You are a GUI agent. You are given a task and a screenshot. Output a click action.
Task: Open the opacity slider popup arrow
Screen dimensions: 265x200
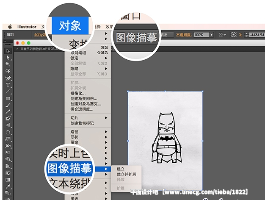point(212,35)
